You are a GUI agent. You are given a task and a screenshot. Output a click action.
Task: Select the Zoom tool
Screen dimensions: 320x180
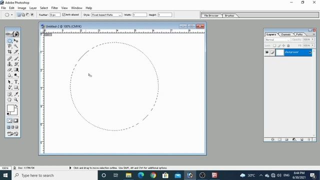pyautogui.click(x=16, y=99)
